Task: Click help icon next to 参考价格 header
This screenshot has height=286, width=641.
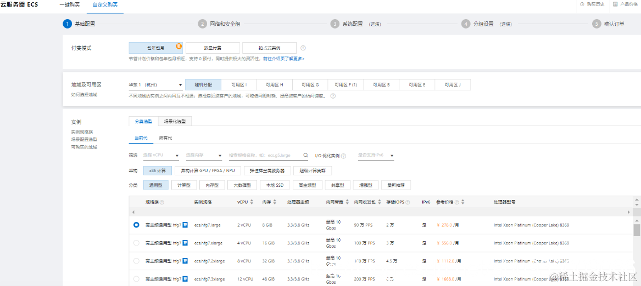Action: click(x=456, y=202)
